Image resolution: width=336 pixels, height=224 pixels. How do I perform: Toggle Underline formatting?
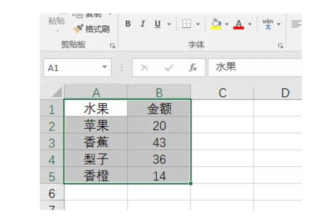157,24
